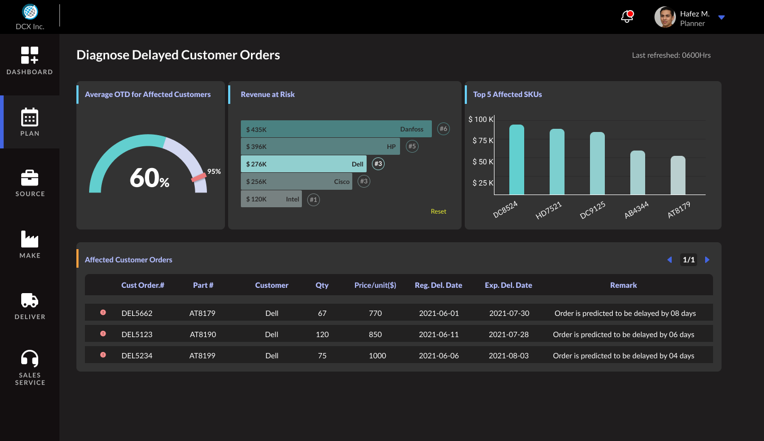The width and height of the screenshot is (764, 441).
Task: Click the DCX Inc. globe logo
Action: point(30,12)
